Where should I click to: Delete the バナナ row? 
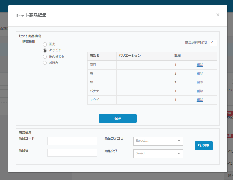point(200,91)
